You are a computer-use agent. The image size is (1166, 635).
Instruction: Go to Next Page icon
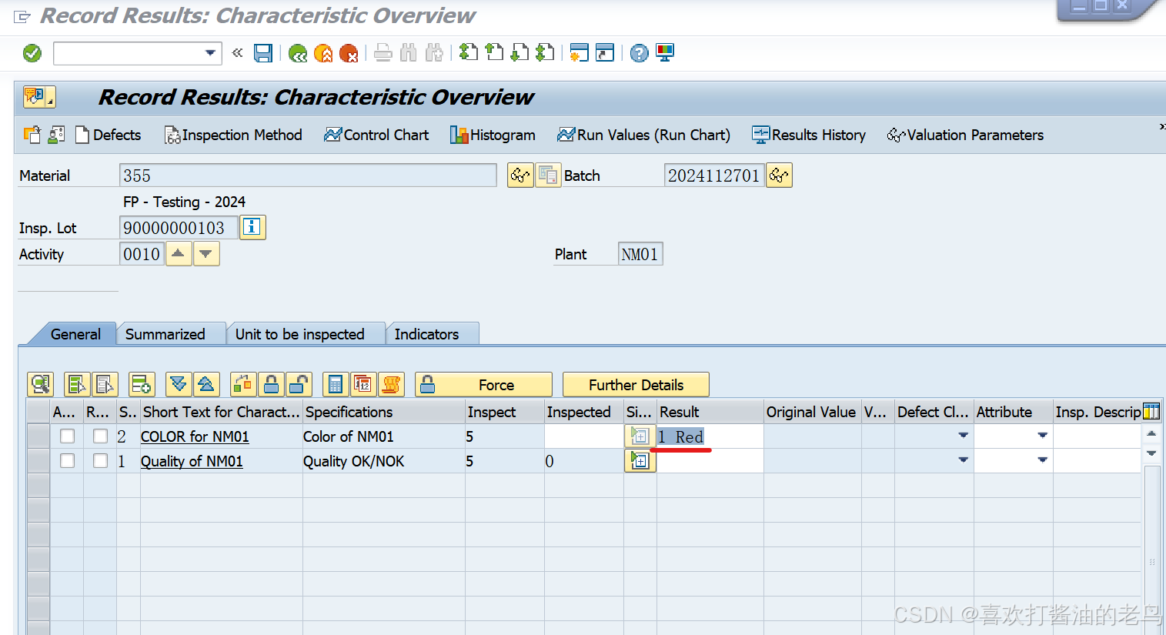pyautogui.click(x=520, y=52)
